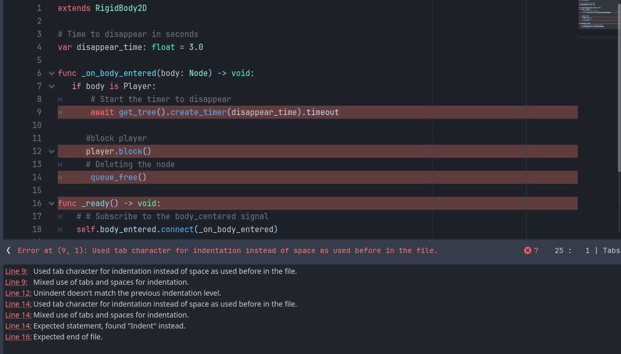Open first Line 9 link about tab character

click(16, 271)
